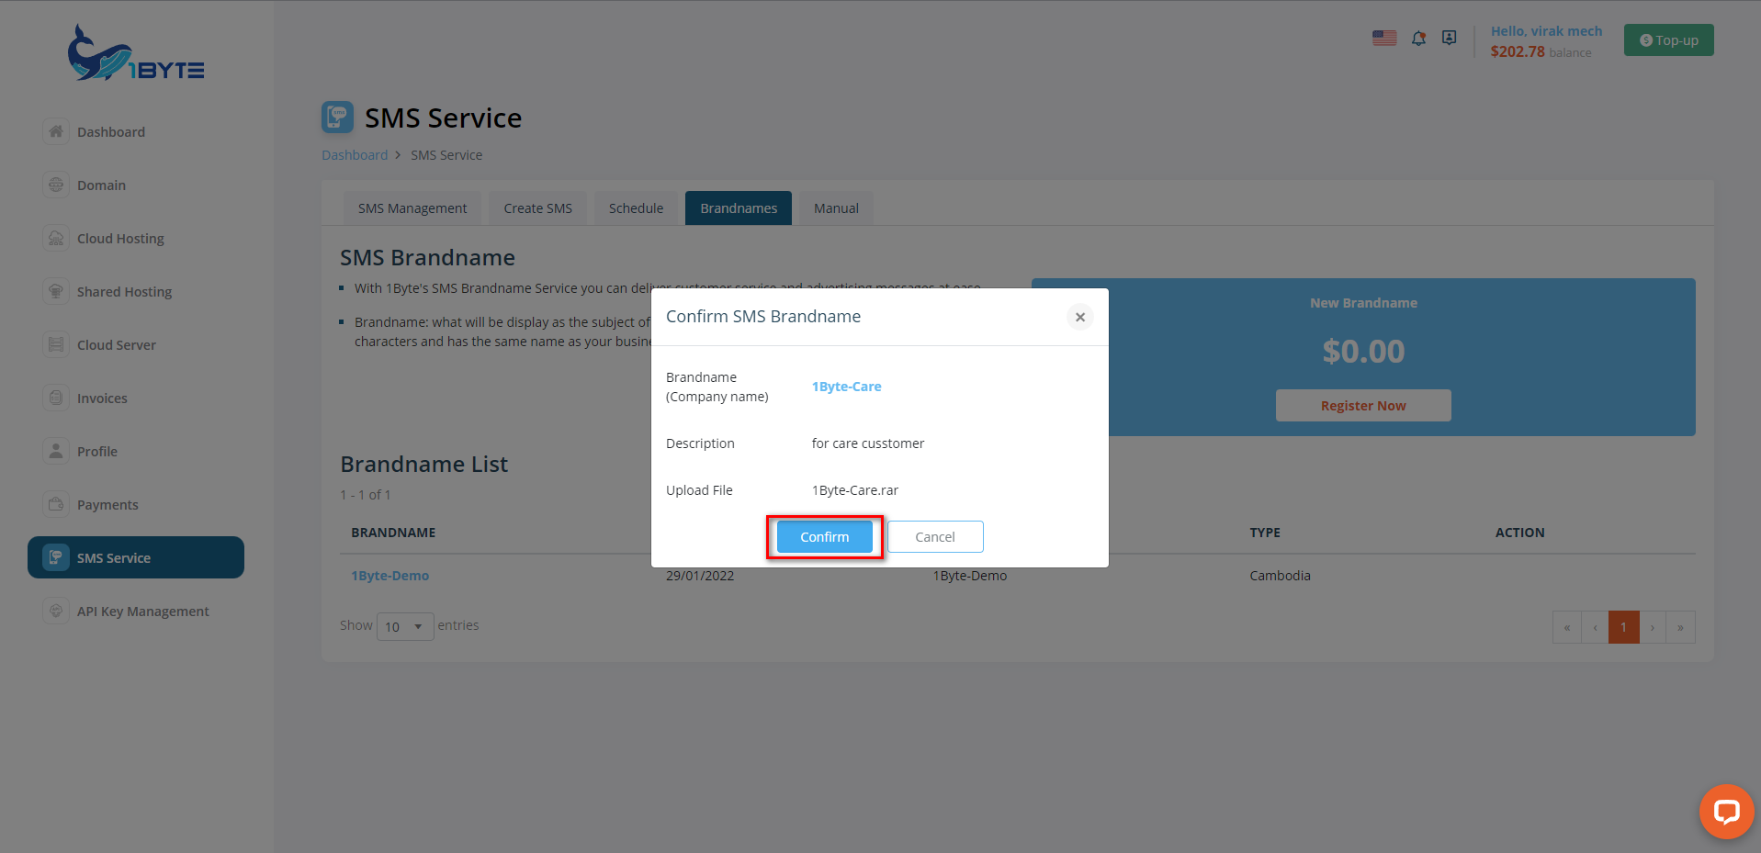Click the 1BYTE whale logo
1761x853 pixels.
click(x=136, y=52)
